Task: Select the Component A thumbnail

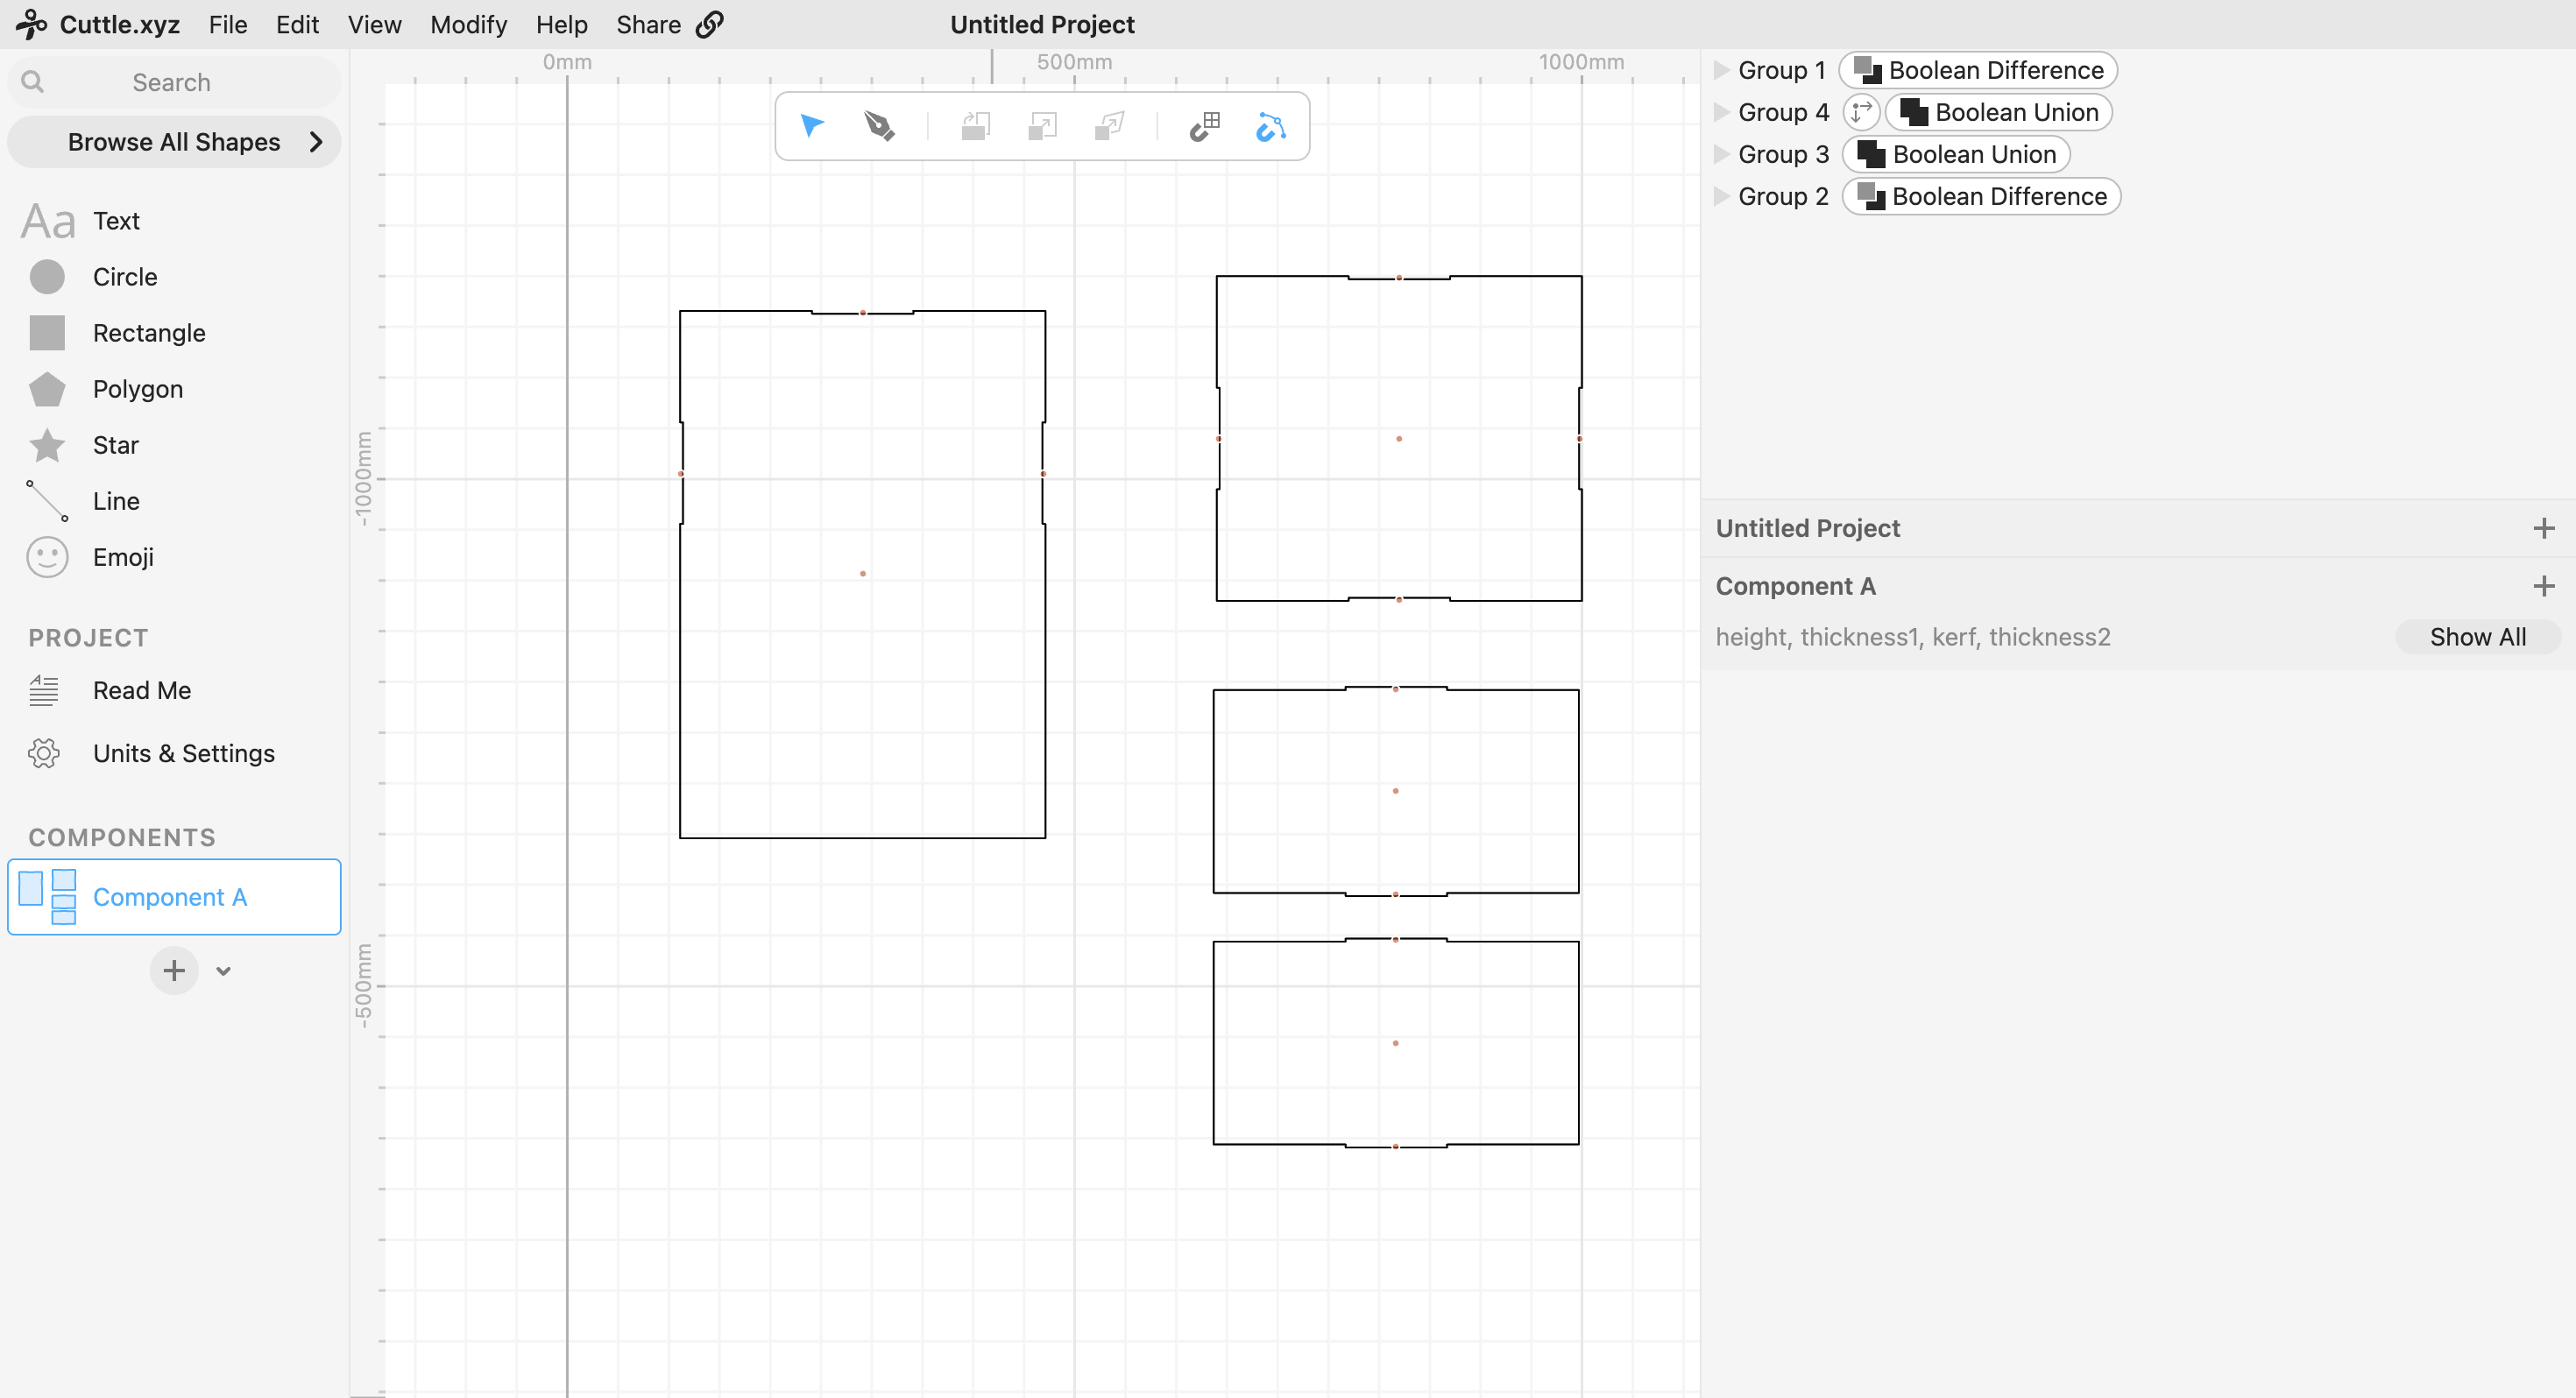Action: coord(47,896)
